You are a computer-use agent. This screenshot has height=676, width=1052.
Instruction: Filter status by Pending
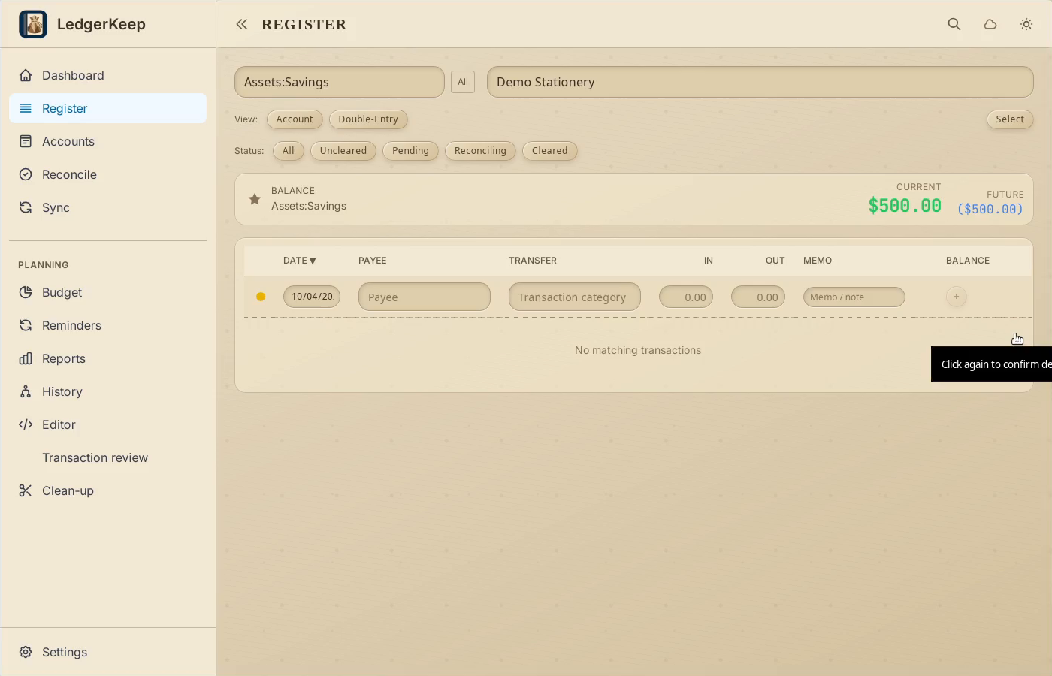click(410, 151)
